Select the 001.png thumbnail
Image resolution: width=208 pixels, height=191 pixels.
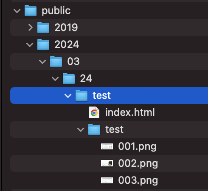coord(107,146)
